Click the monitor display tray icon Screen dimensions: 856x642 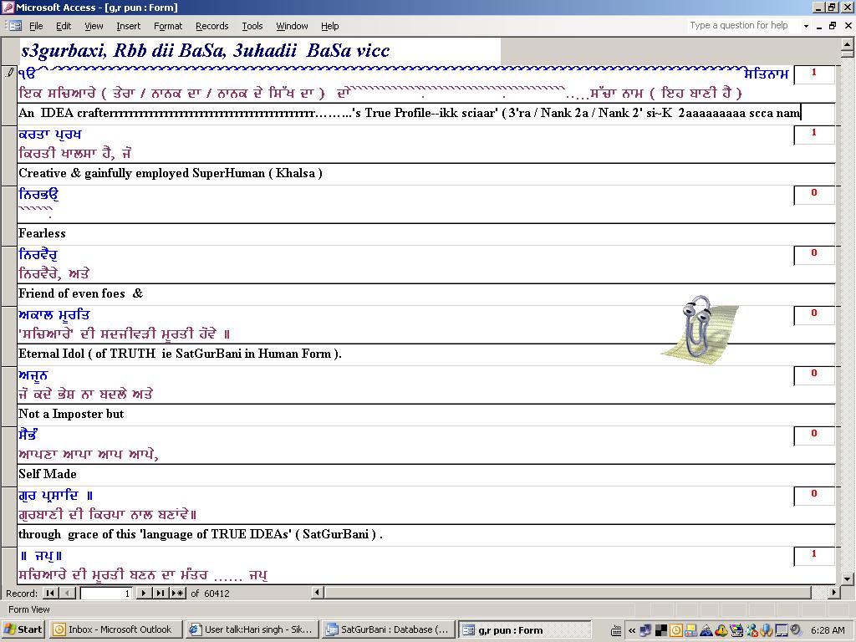point(782,630)
